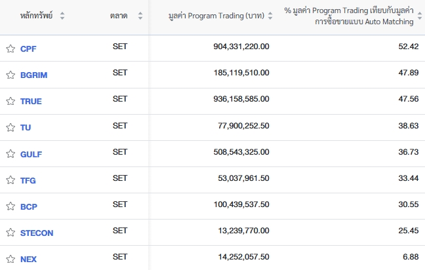
Task: Click SET market cell in TFG row
Action: pyautogui.click(x=120, y=178)
